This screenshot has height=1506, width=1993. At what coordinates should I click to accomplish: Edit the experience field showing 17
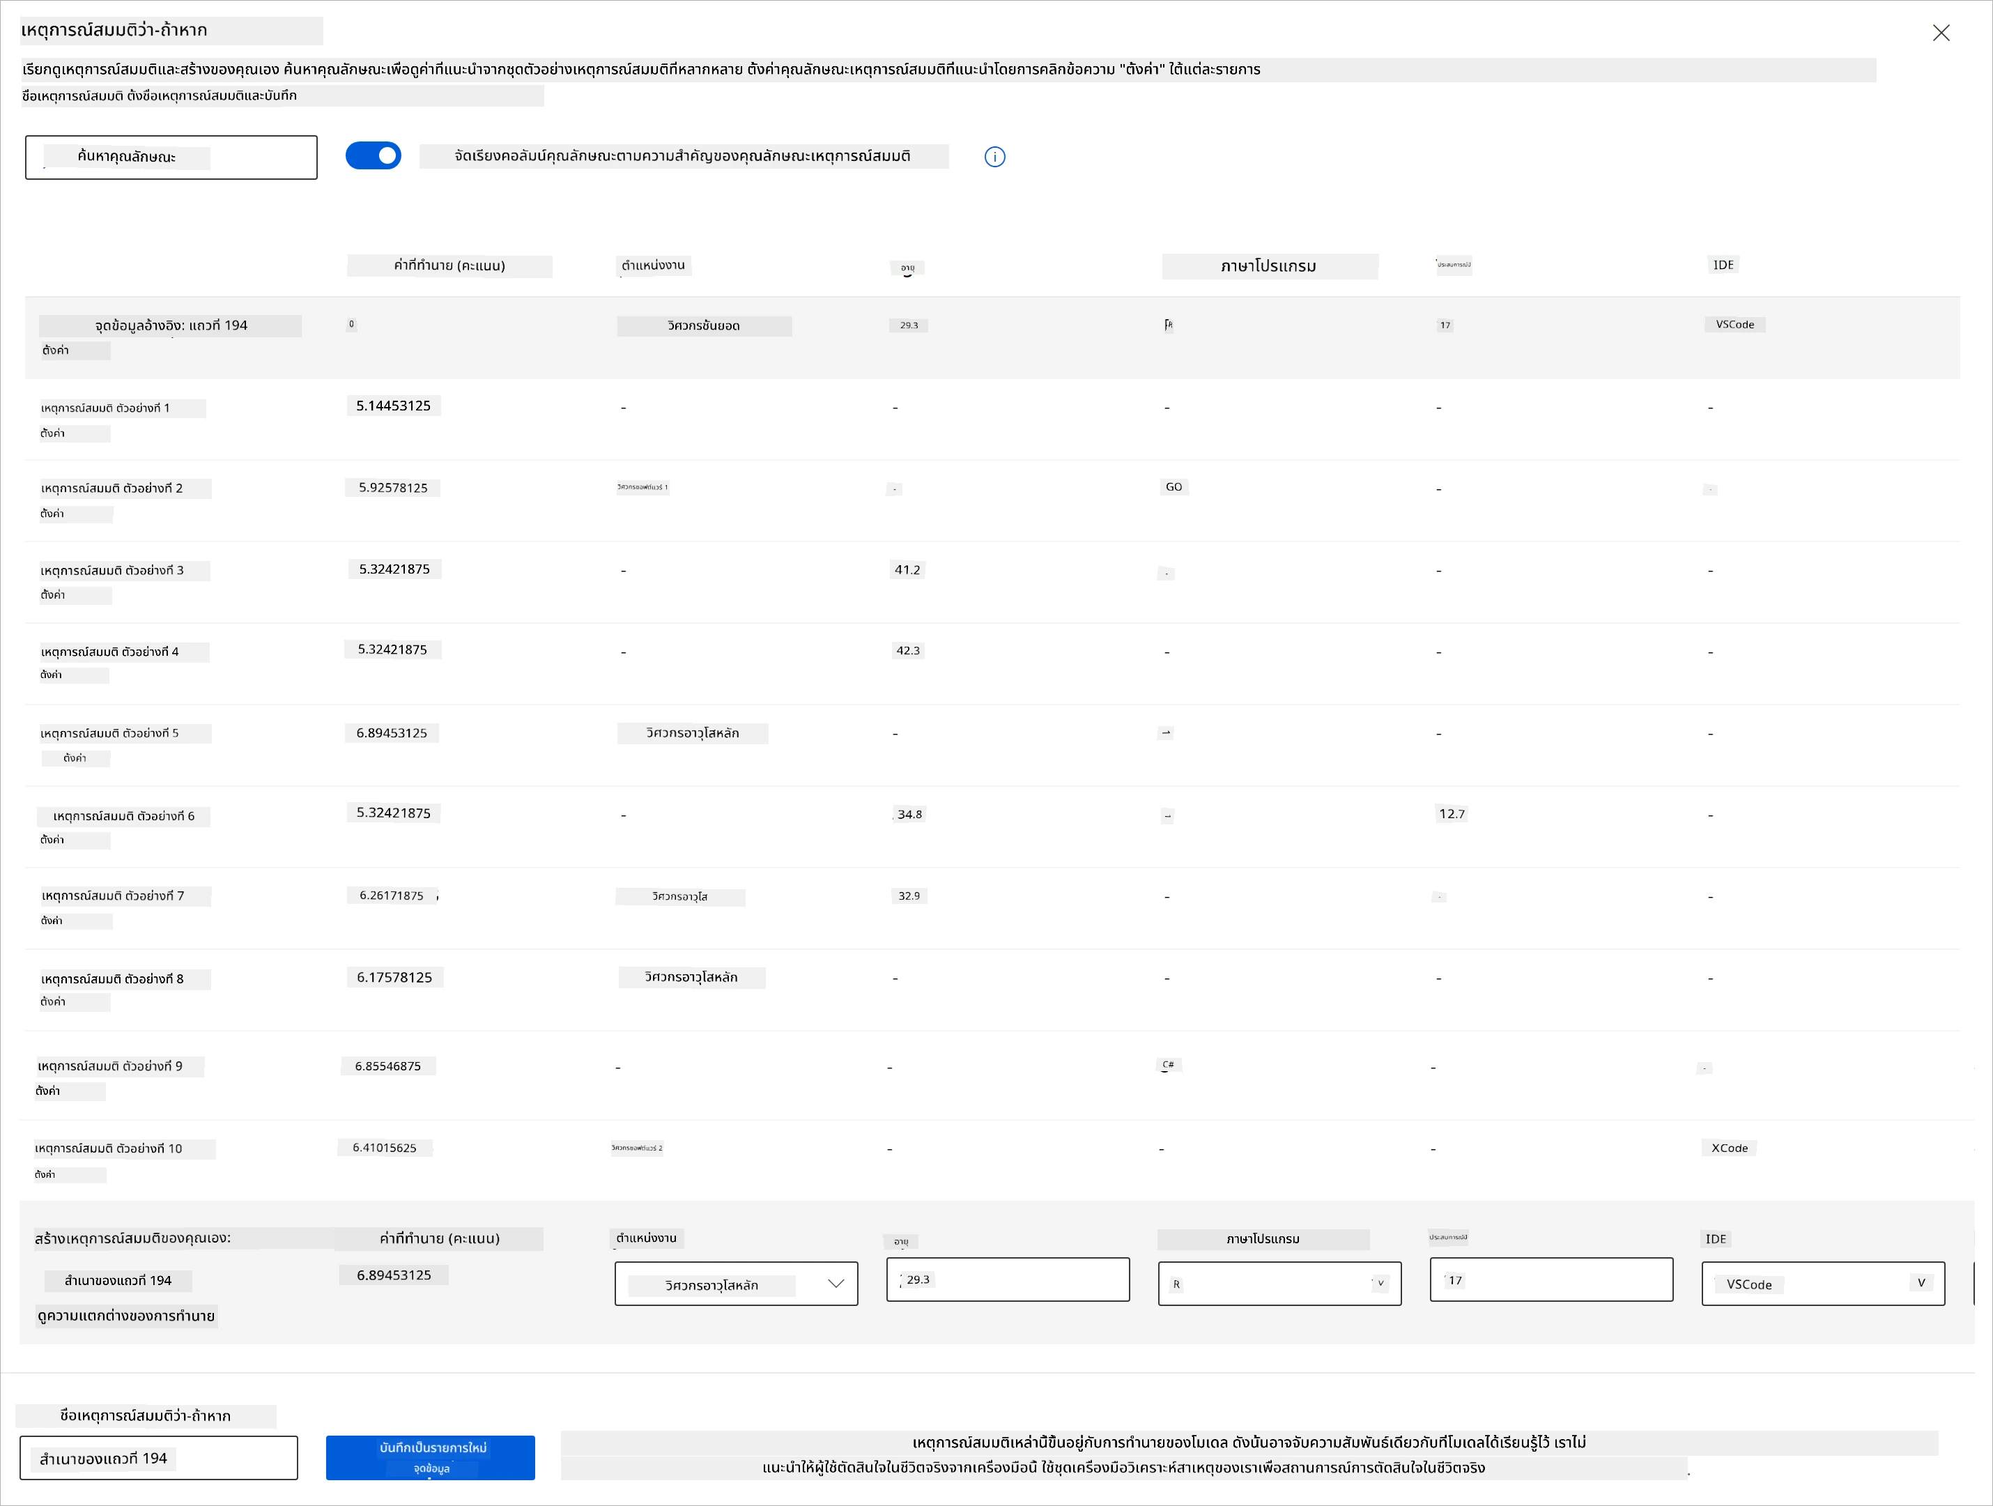(1550, 1280)
